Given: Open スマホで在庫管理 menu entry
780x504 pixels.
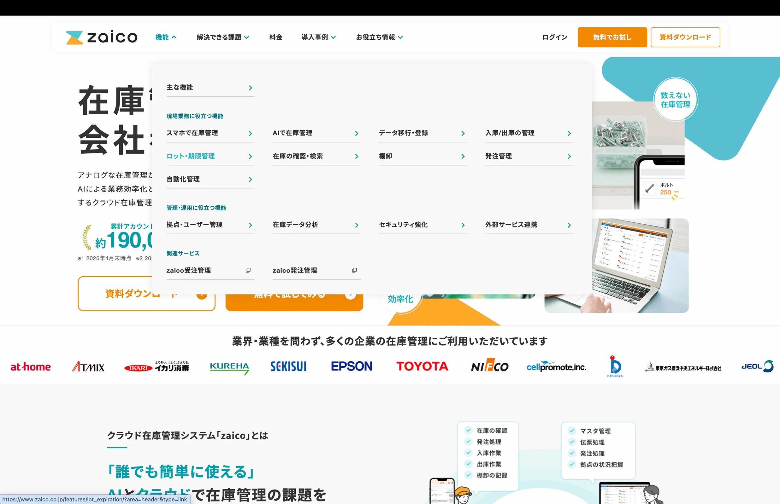Looking at the screenshot, I should click(210, 133).
